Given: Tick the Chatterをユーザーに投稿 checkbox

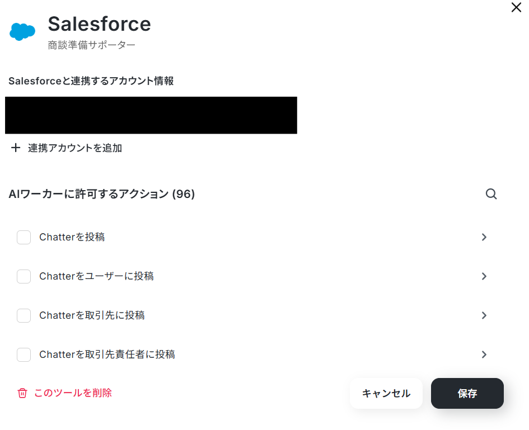Looking at the screenshot, I should [x=24, y=276].
